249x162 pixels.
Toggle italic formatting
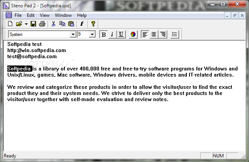(112, 34)
